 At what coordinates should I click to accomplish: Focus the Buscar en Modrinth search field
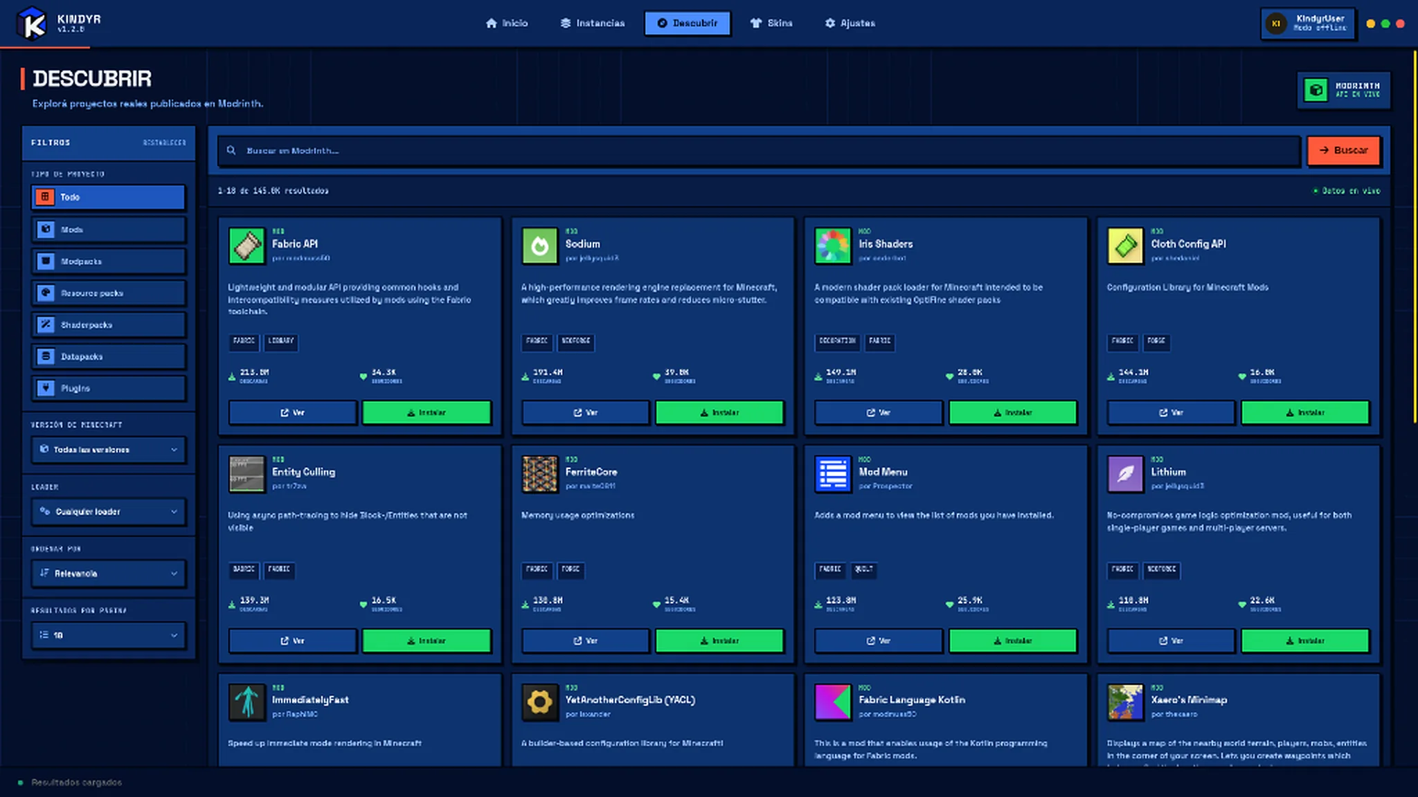click(x=759, y=150)
